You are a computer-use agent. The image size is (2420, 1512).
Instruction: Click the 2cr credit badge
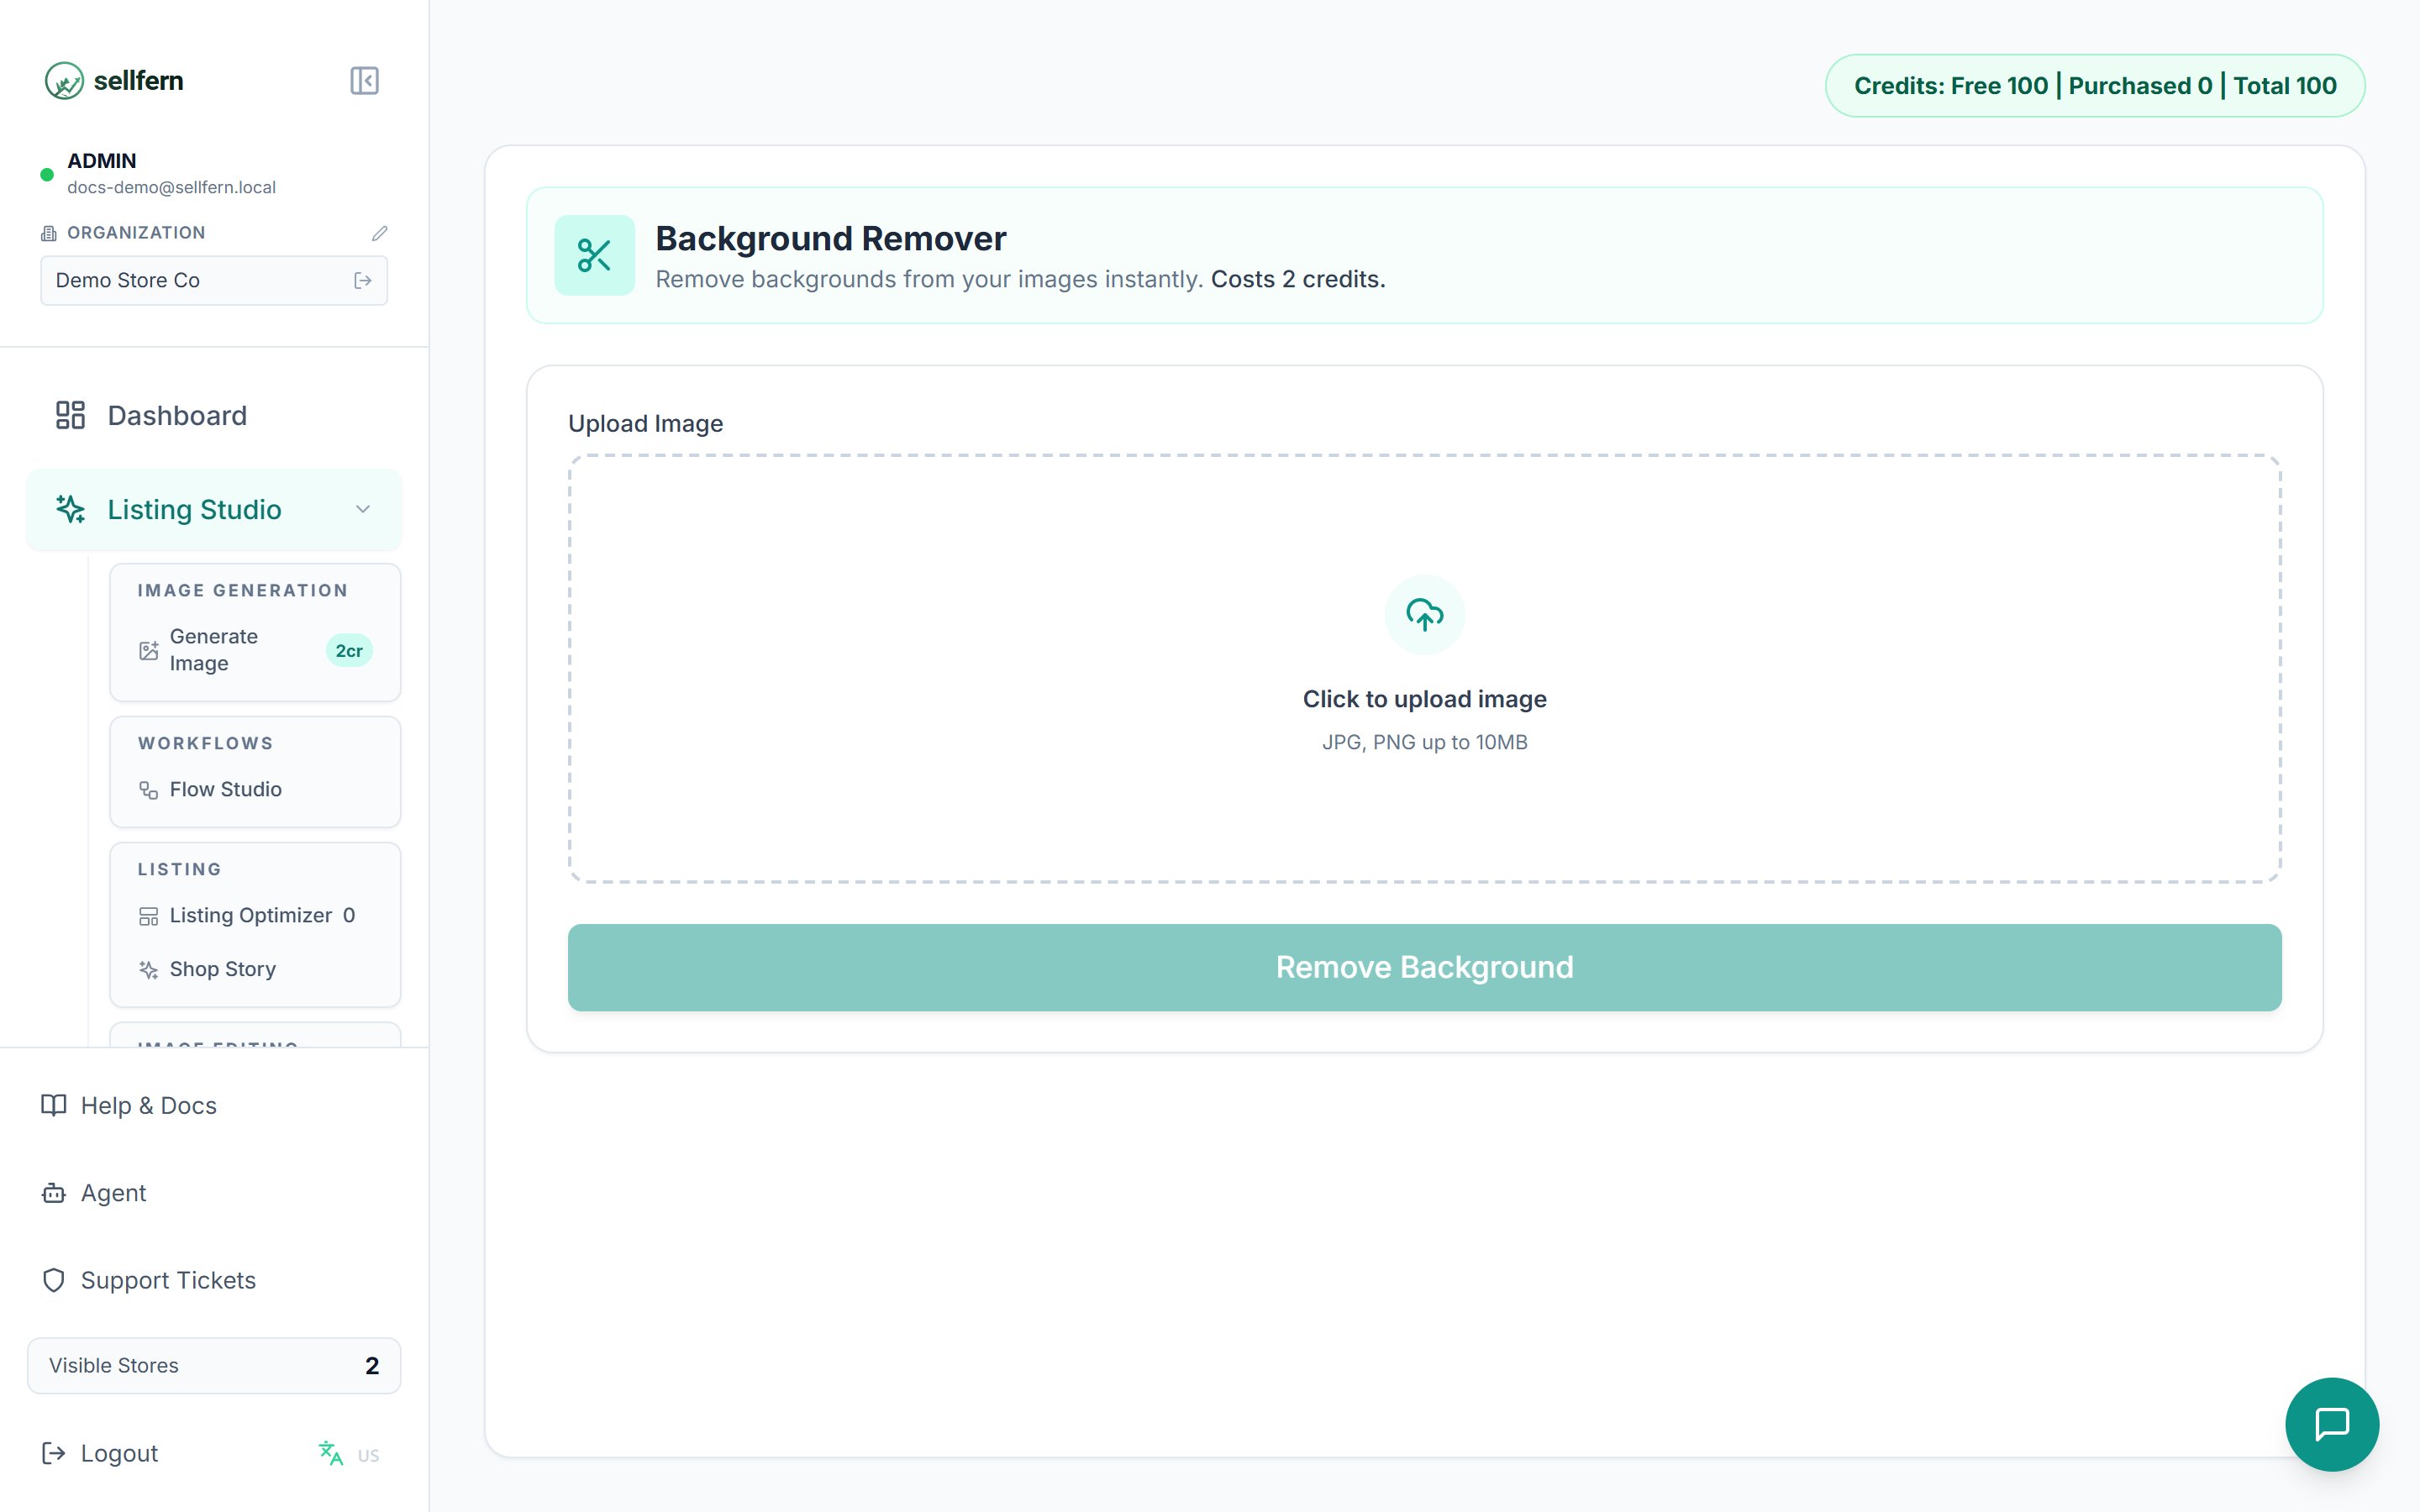pos(349,650)
